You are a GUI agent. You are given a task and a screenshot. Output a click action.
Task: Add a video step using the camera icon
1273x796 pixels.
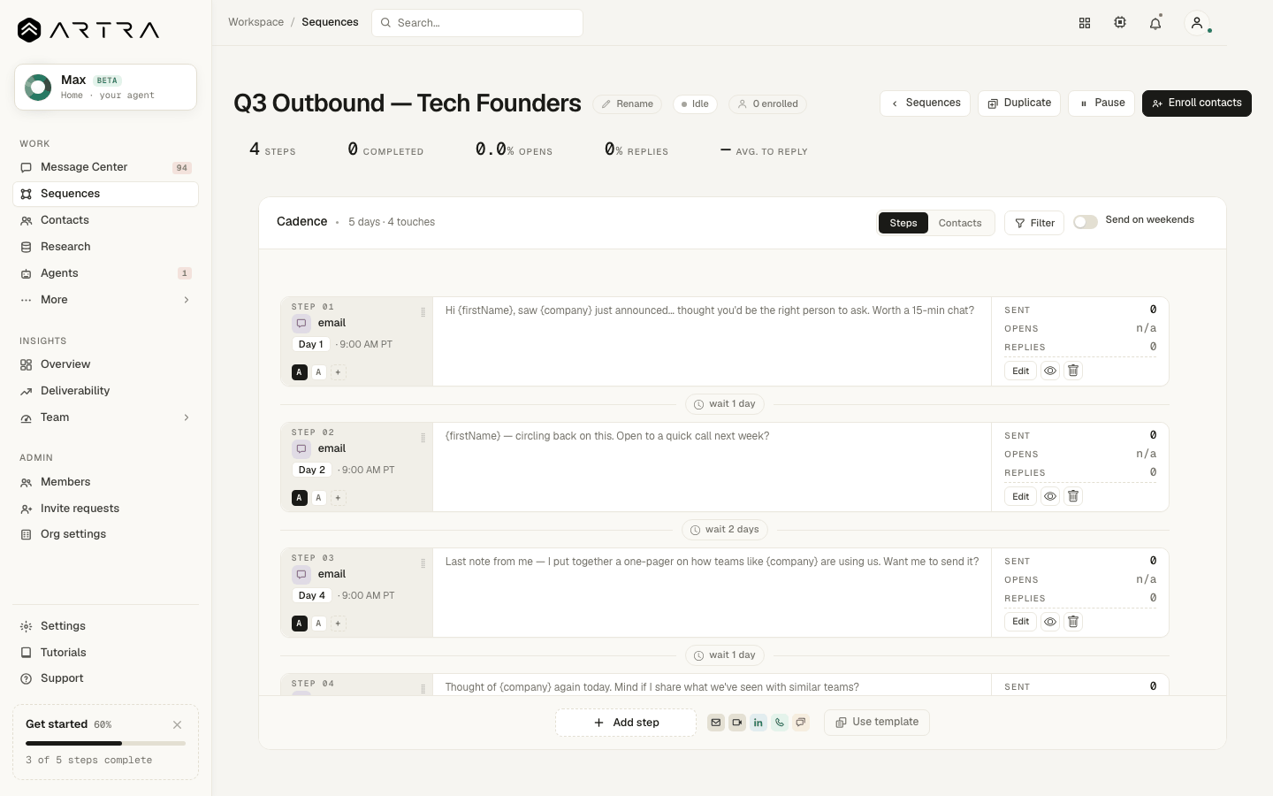[737, 723]
